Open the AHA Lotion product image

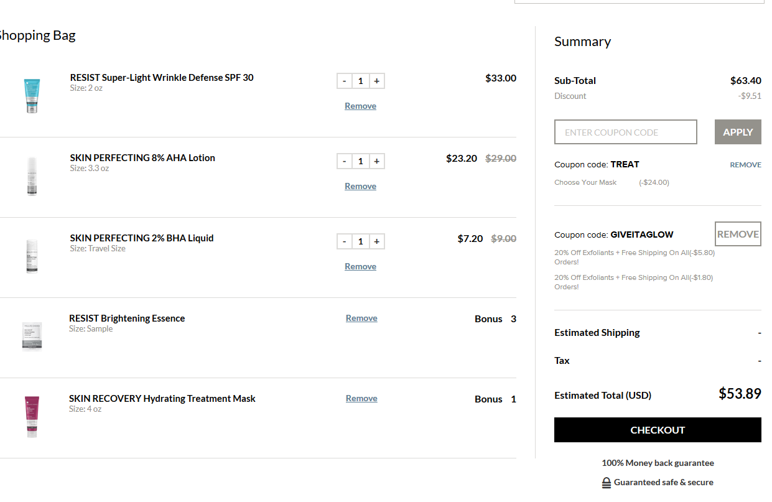[32, 176]
